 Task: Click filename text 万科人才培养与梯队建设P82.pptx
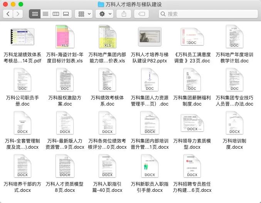pos(150,58)
